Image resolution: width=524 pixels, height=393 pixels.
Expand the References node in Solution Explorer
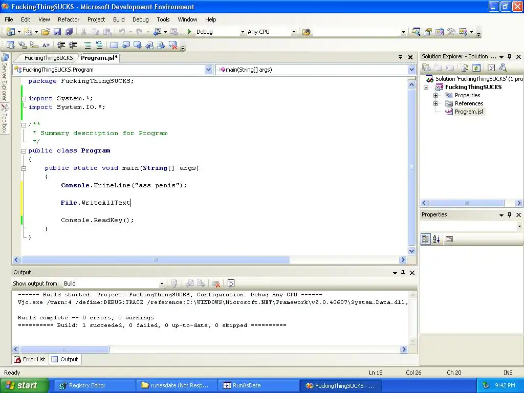click(x=435, y=103)
